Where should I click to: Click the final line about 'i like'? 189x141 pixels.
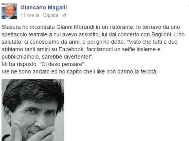(80, 72)
